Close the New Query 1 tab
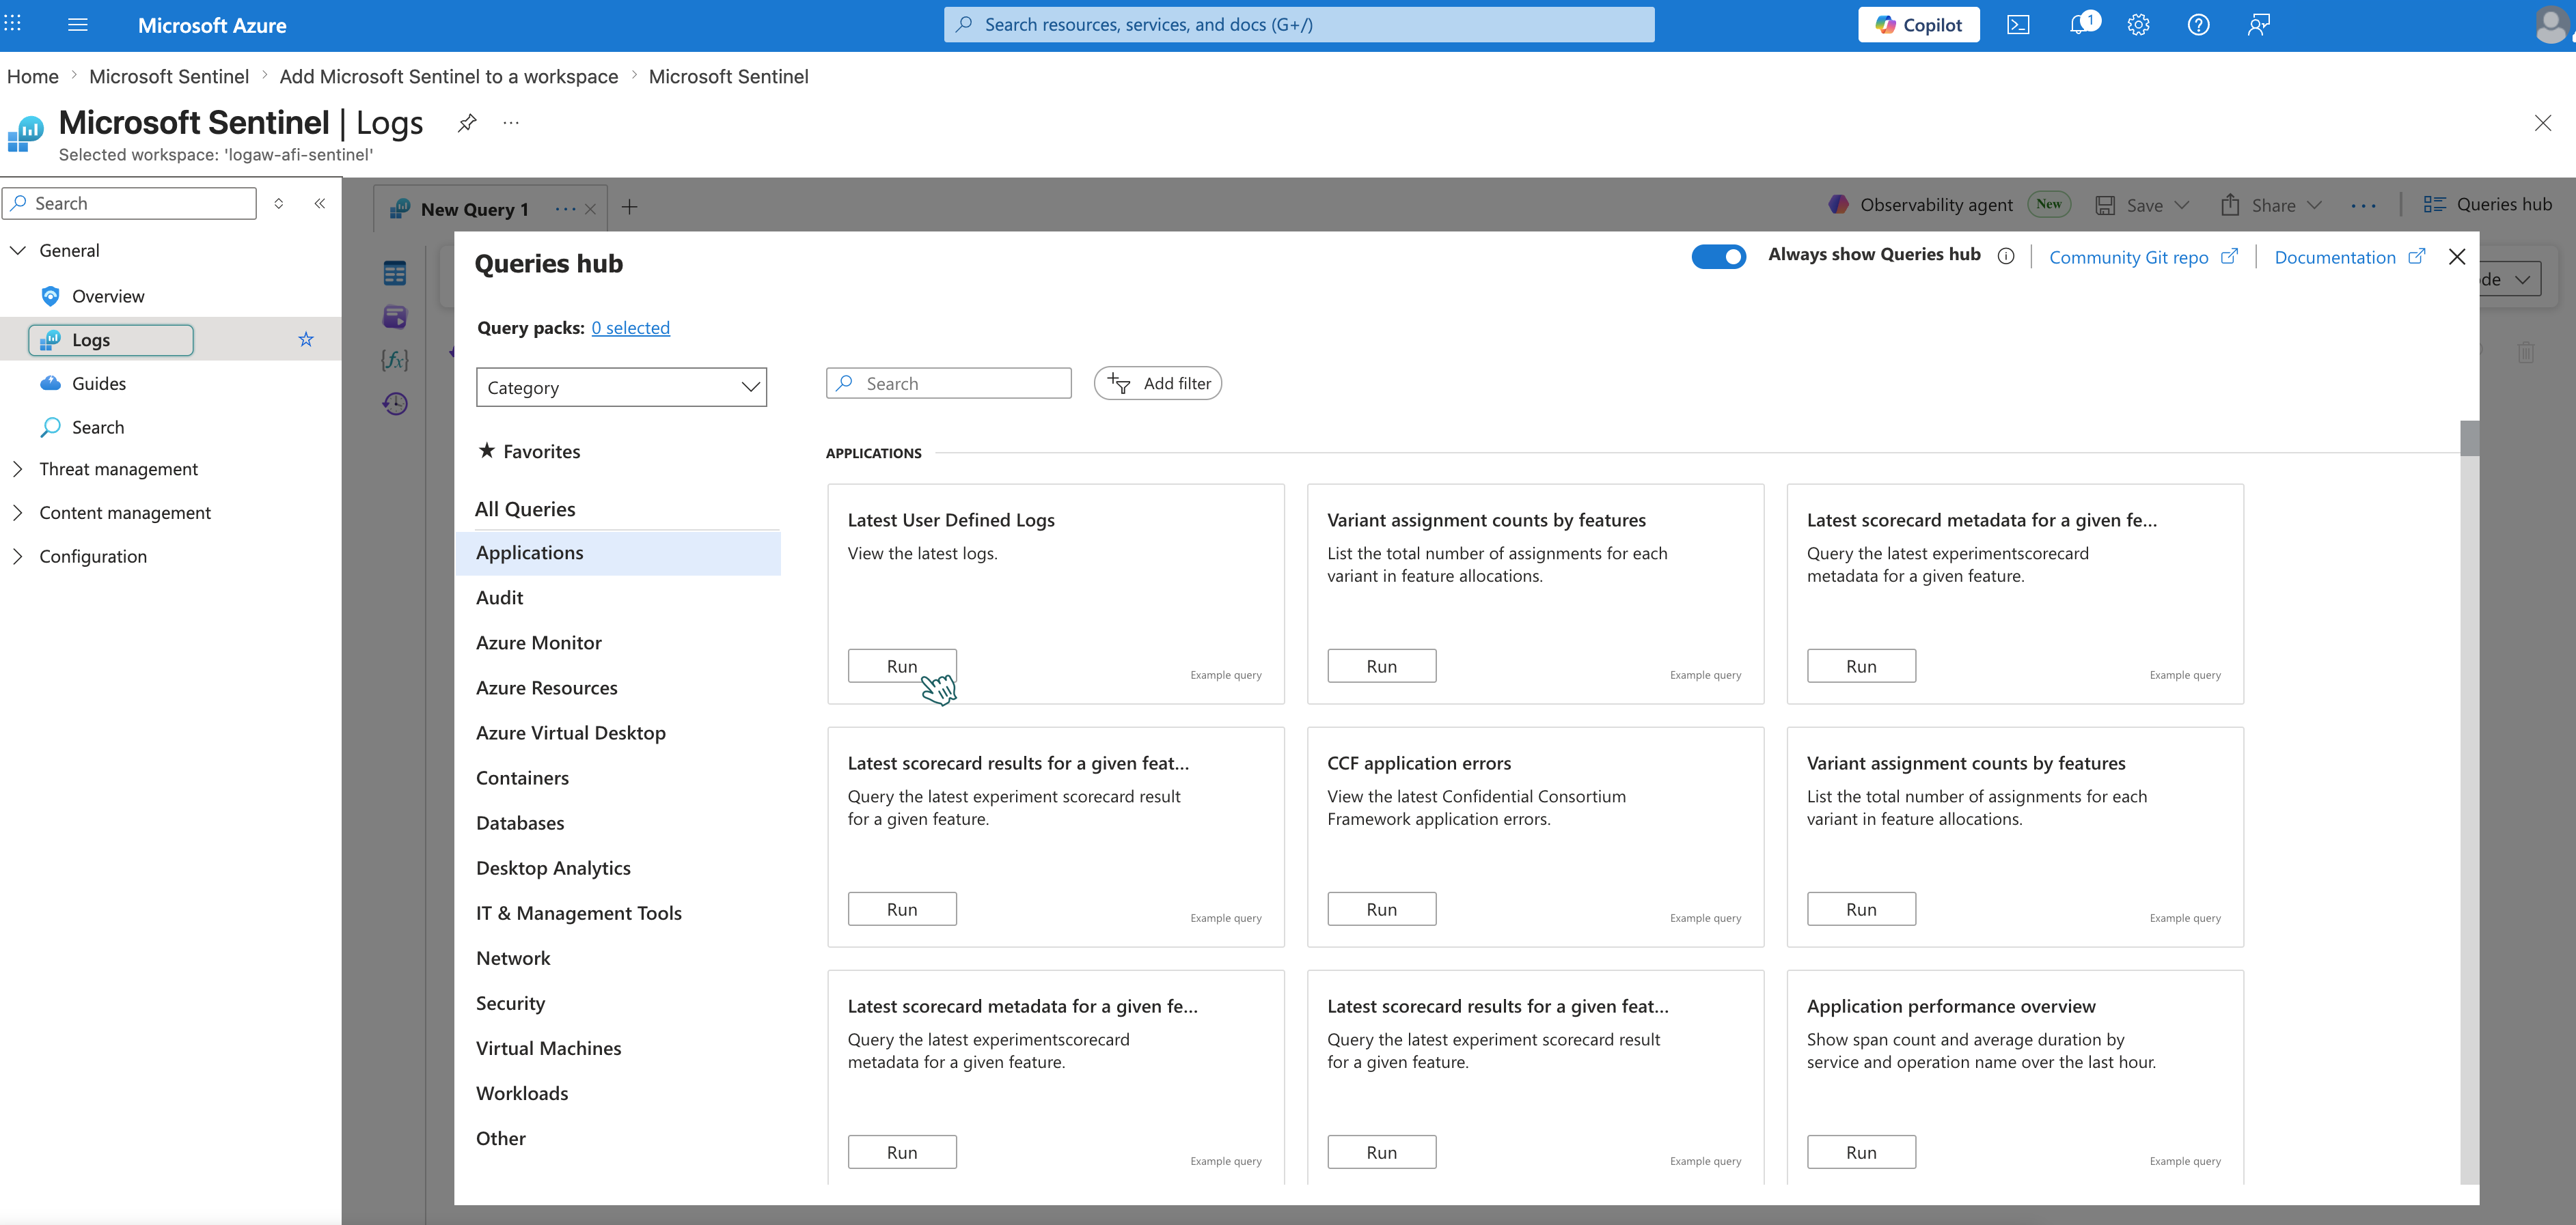The height and width of the screenshot is (1225, 2576). point(590,209)
